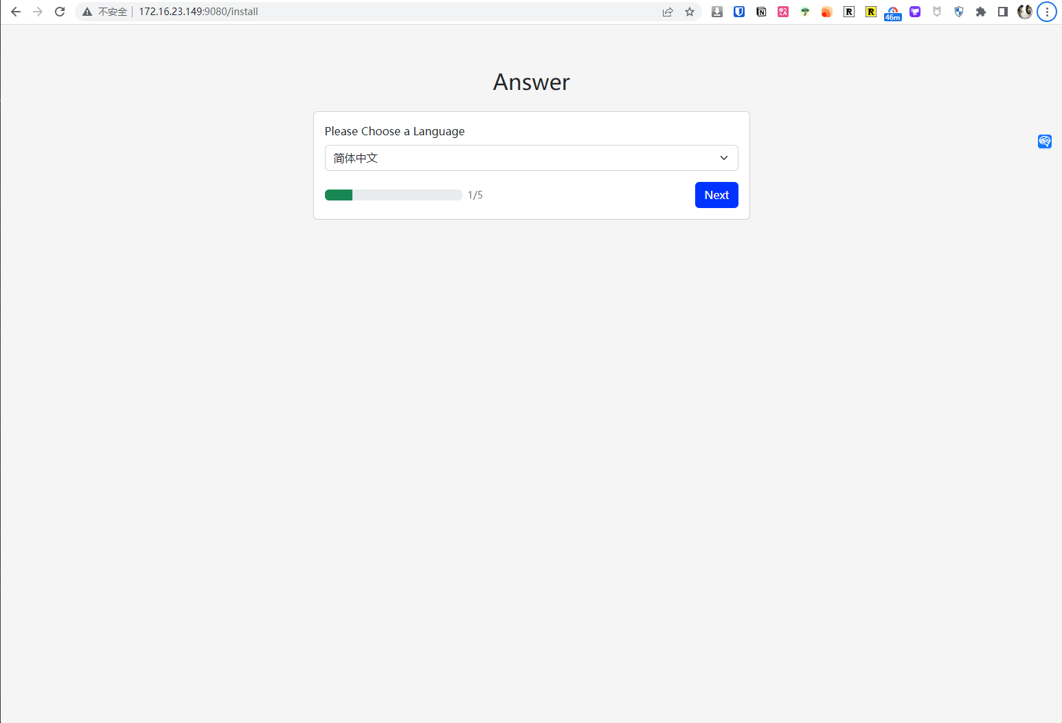Open the Bitwarden extension

(x=739, y=12)
